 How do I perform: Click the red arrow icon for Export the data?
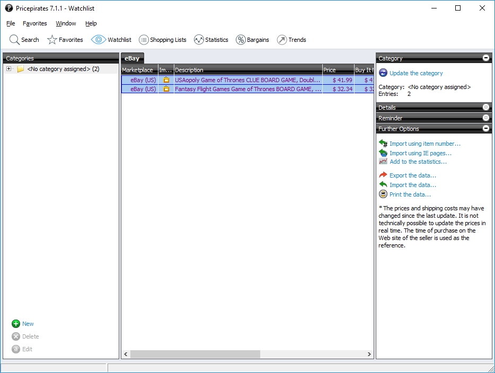click(383, 175)
